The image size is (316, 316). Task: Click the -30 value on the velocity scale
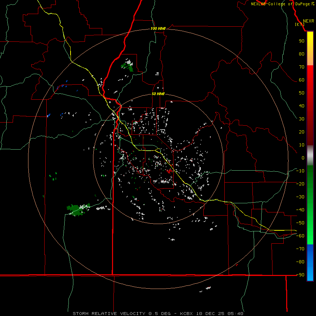[x=300, y=197]
